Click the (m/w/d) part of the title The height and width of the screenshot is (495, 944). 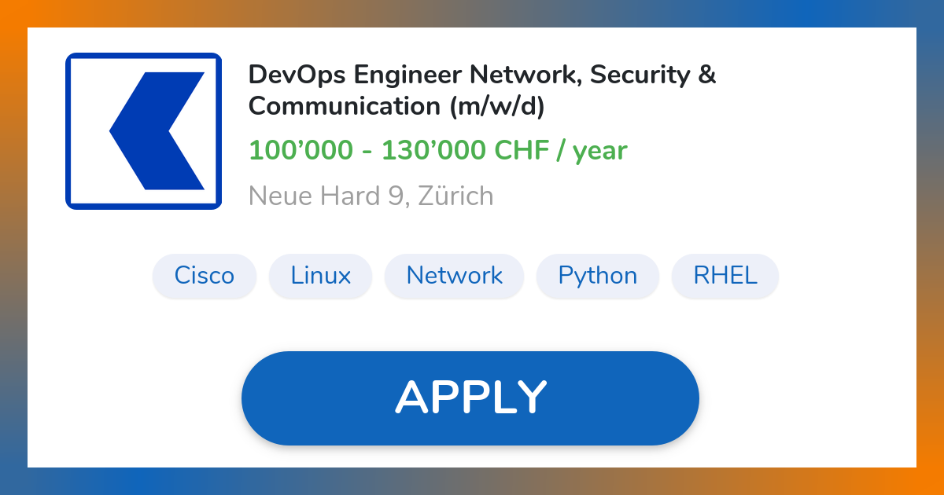(x=497, y=106)
